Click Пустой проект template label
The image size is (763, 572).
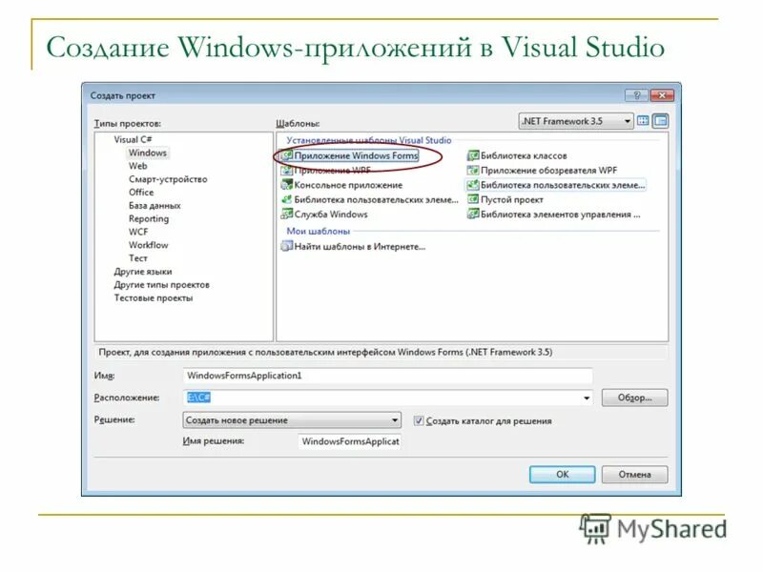click(x=512, y=199)
